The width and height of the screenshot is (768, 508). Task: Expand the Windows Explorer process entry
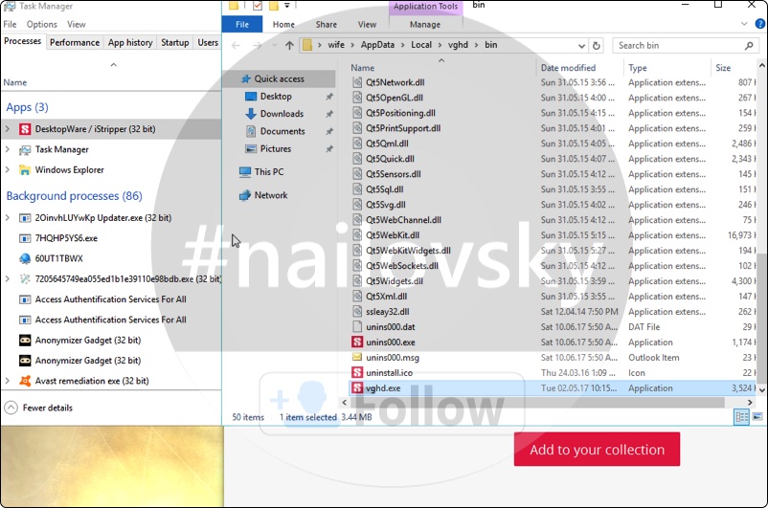click(8, 170)
